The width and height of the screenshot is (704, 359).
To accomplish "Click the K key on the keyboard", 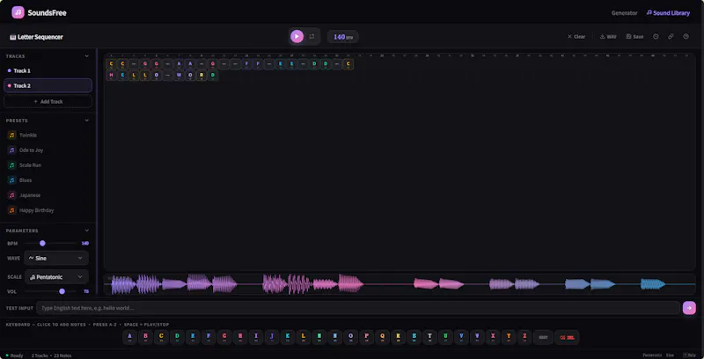I will 288,337.
